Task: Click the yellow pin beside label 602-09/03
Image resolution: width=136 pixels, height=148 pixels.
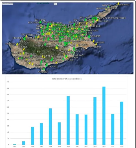Action: tap(119, 3)
